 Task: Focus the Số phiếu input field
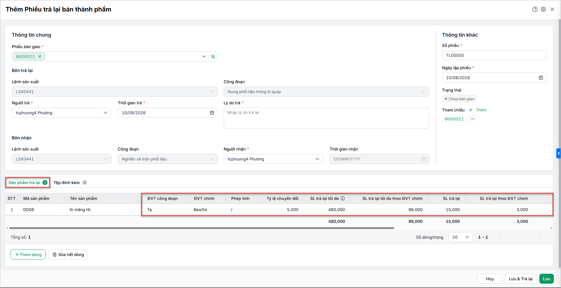point(494,55)
